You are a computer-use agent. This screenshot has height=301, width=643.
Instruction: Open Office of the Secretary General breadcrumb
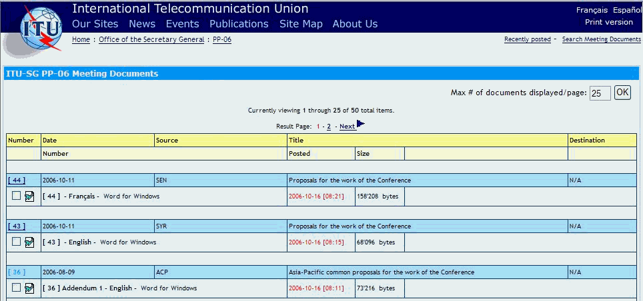click(x=151, y=40)
